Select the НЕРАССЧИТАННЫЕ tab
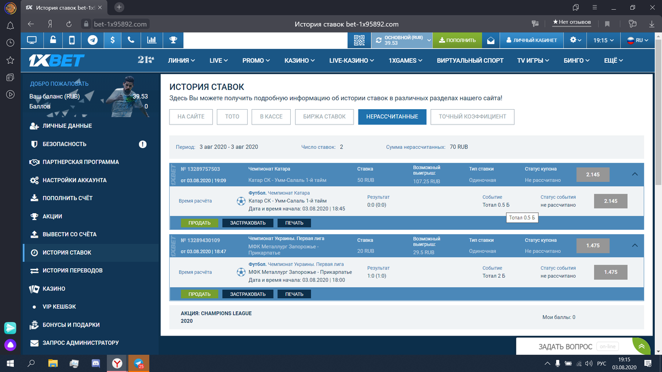 pyautogui.click(x=392, y=116)
